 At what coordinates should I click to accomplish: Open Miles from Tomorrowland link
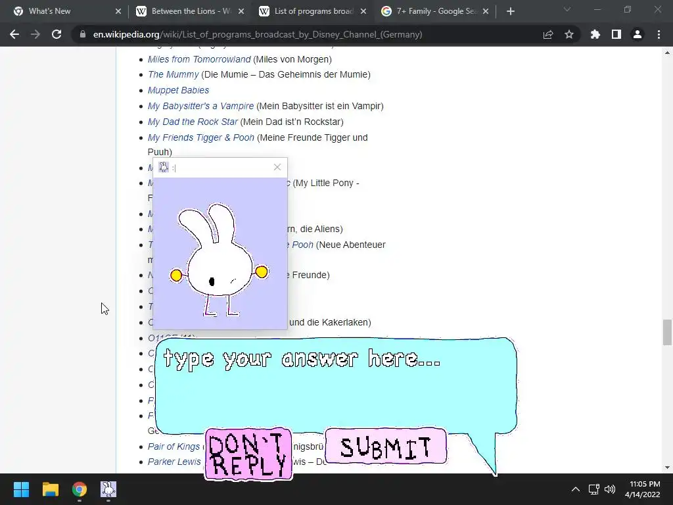[x=199, y=59]
